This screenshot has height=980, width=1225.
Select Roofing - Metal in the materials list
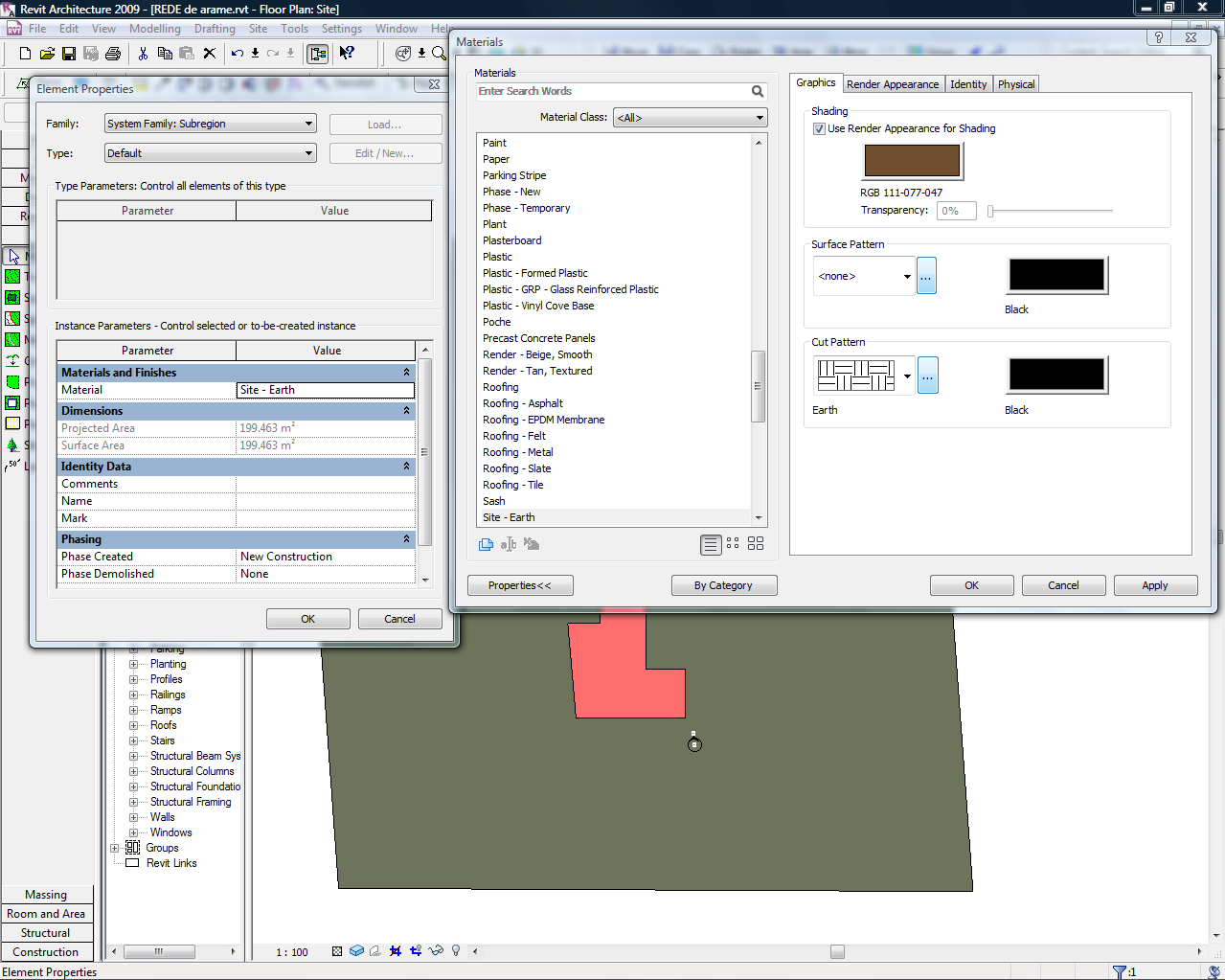[x=518, y=452]
